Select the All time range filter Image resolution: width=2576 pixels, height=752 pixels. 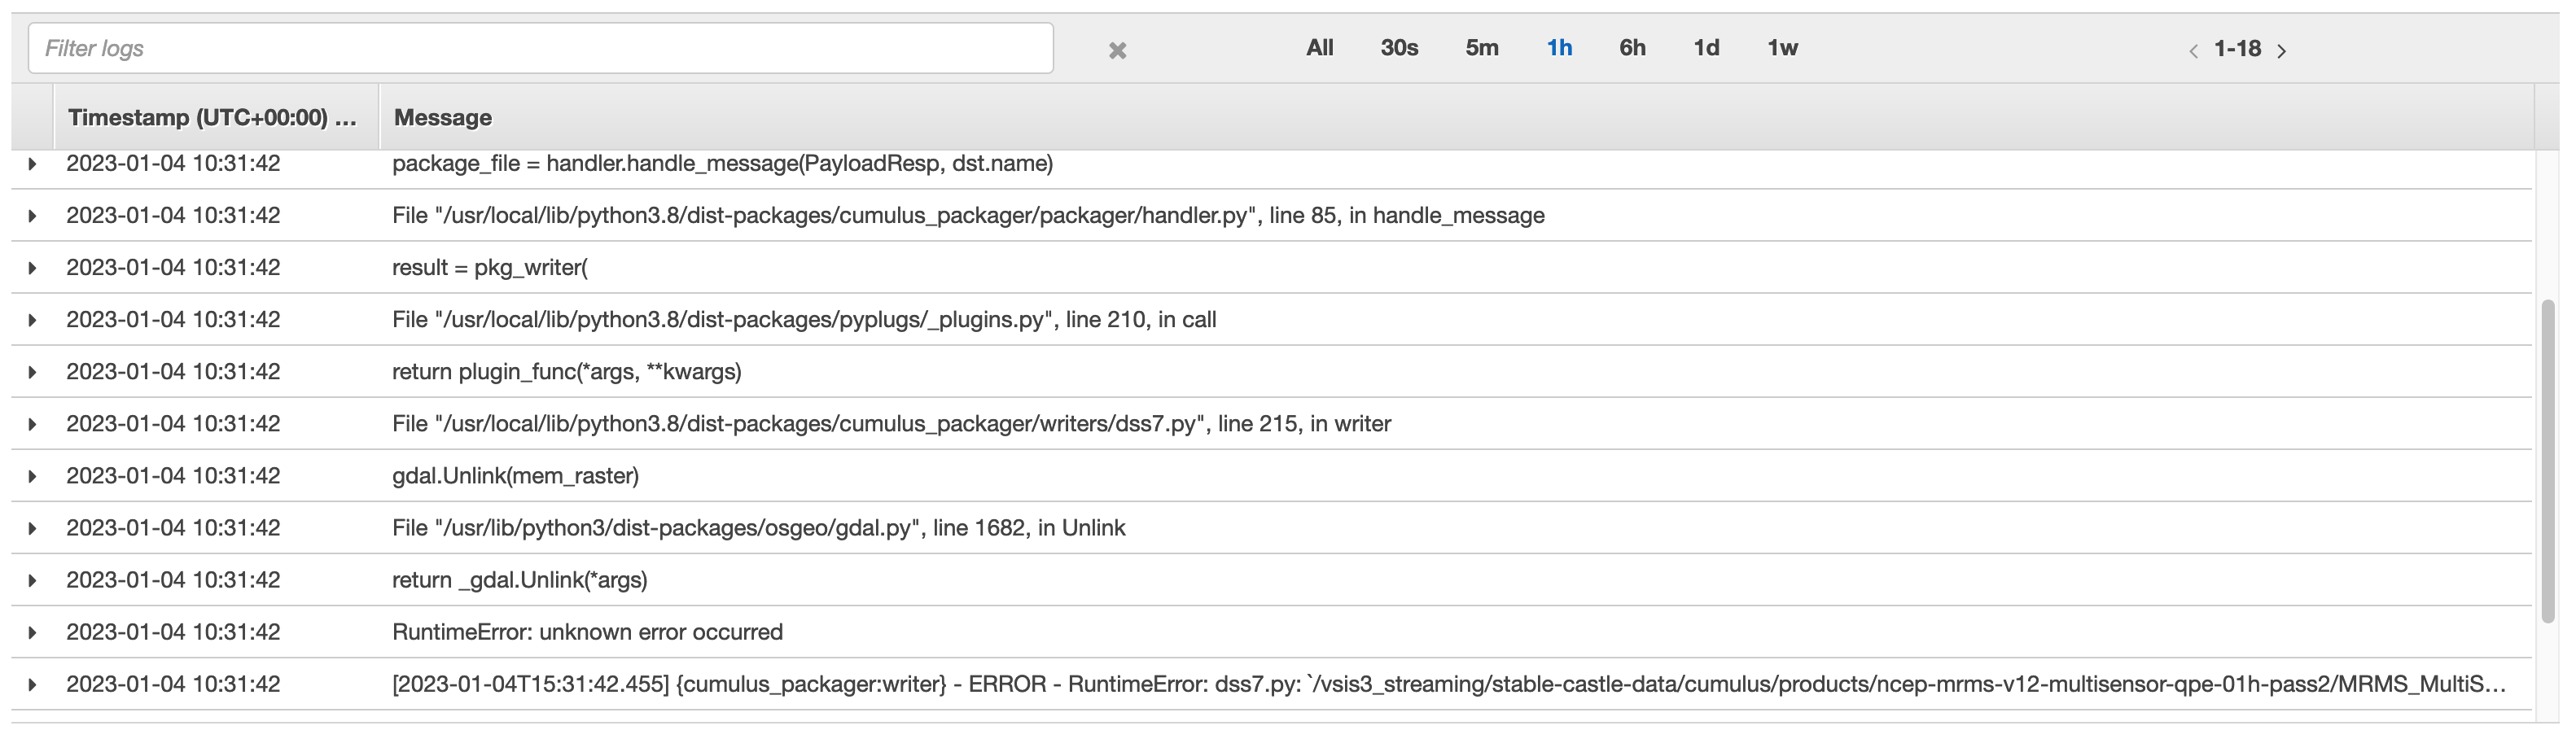tap(1320, 47)
